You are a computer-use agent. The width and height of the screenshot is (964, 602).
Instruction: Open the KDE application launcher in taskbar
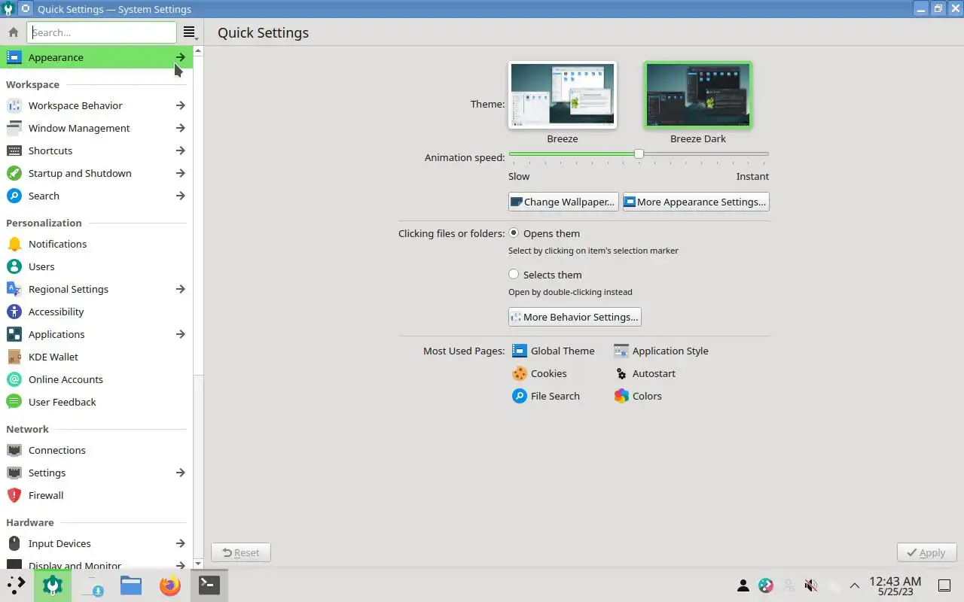(x=16, y=585)
